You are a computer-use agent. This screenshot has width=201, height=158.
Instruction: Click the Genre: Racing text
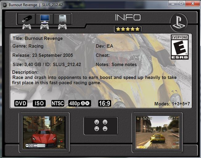click(x=28, y=46)
